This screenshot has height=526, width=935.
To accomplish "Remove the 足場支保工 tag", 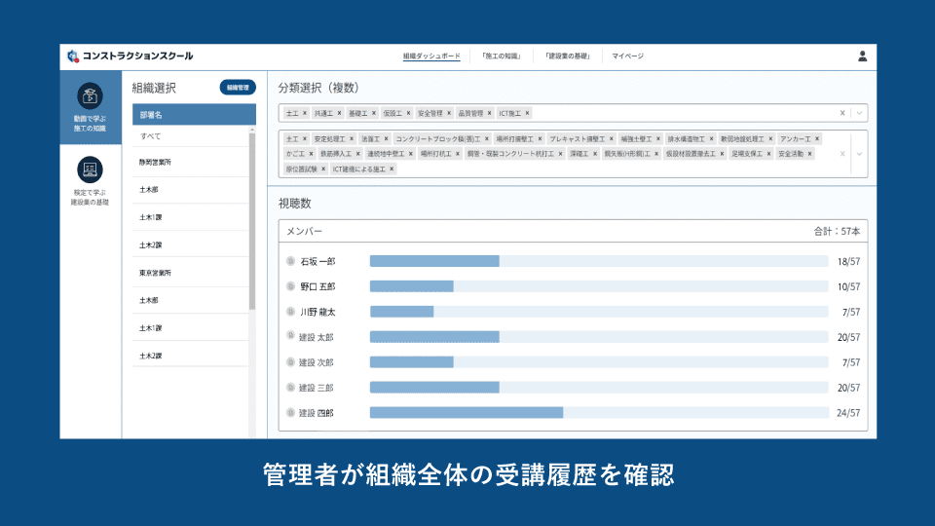I will coord(768,154).
